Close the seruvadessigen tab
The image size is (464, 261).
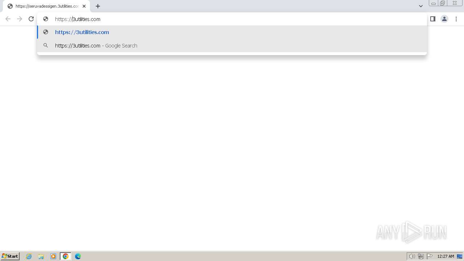[x=84, y=6]
